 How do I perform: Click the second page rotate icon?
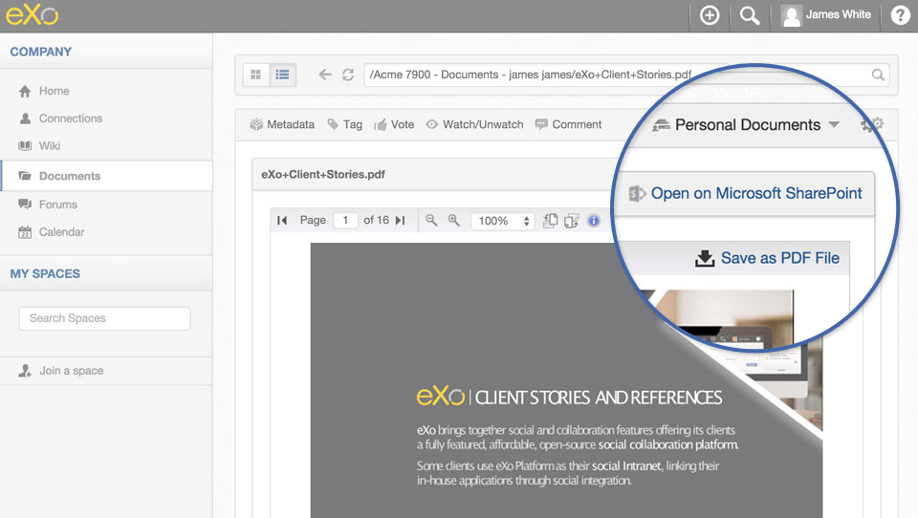pyautogui.click(x=572, y=221)
